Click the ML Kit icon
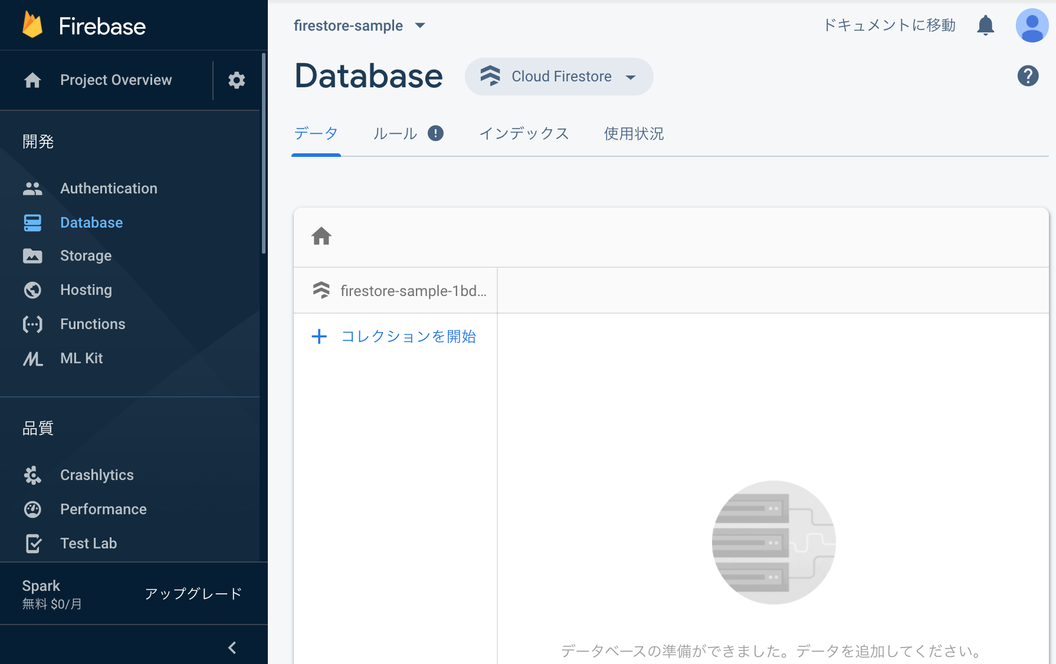 tap(32, 359)
